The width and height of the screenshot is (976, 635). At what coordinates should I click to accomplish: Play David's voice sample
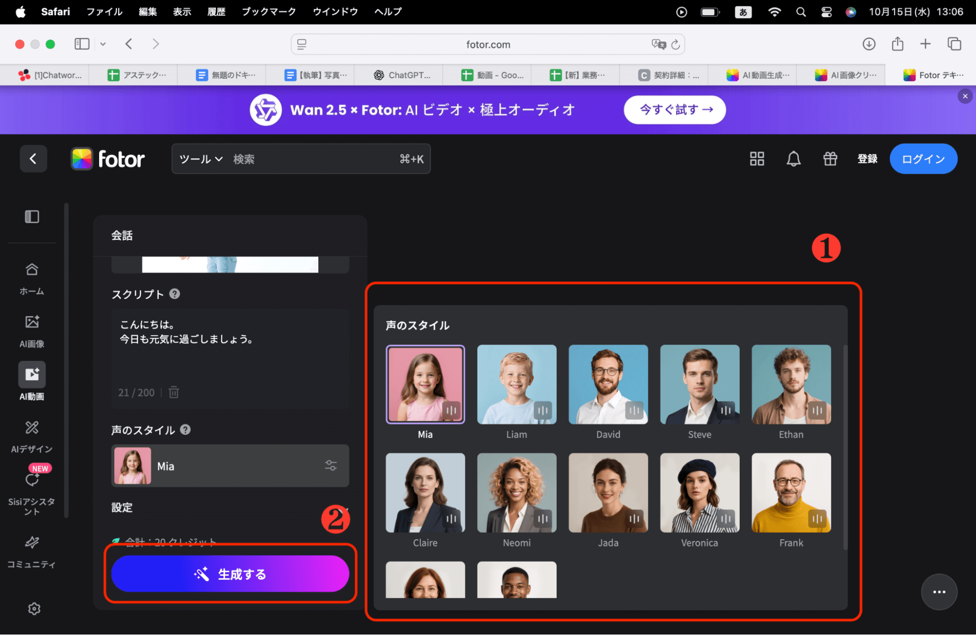coord(635,411)
